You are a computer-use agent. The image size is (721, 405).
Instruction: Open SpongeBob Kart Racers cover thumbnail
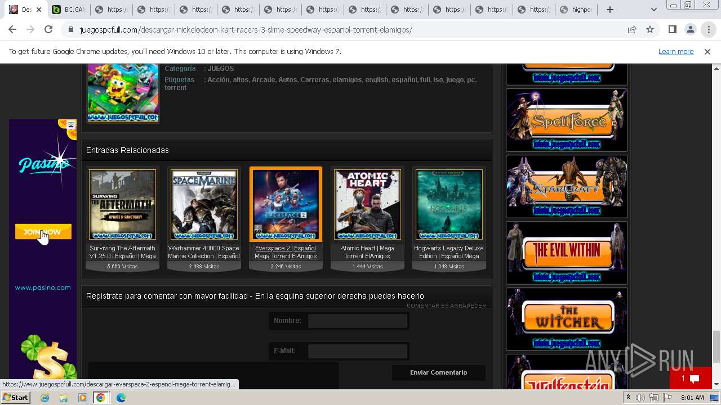[123, 93]
